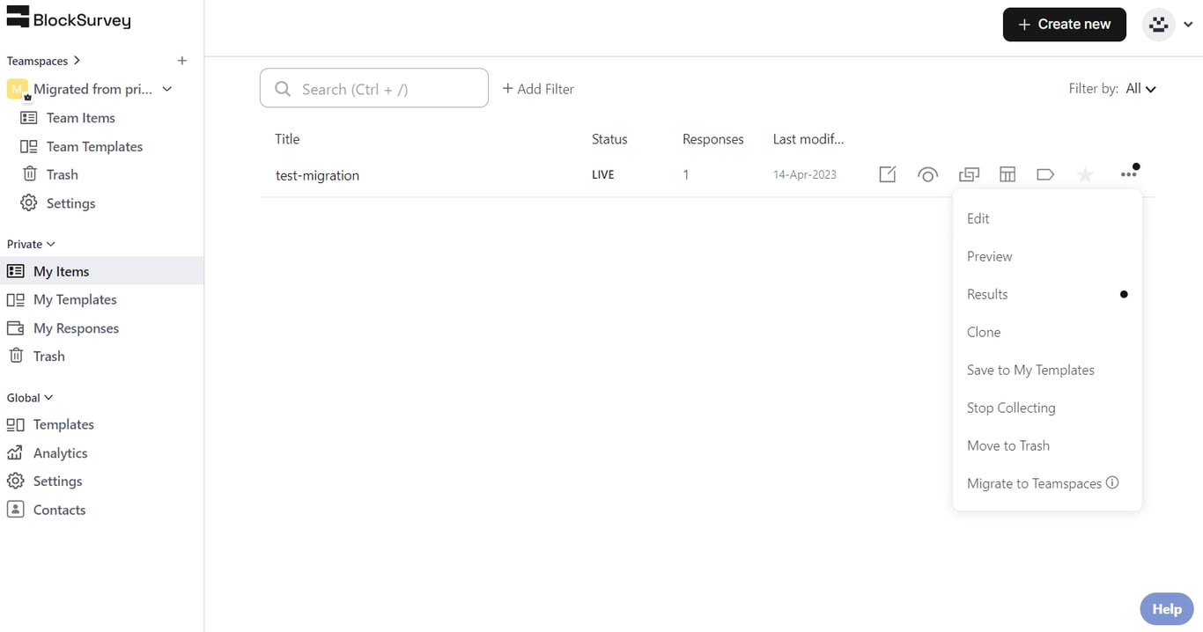This screenshot has width=1203, height=632.
Task: Click gear icon for Global Settings
Action: coord(15,481)
